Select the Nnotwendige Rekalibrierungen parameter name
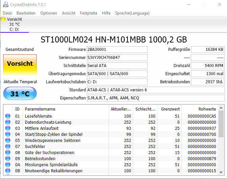227x179 pixels. click(x=54, y=171)
